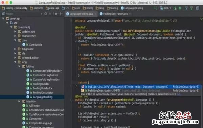Close the LanguageFolding.java tab
The width and height of the screenshot is (203, 128).
tap(95, 14)
